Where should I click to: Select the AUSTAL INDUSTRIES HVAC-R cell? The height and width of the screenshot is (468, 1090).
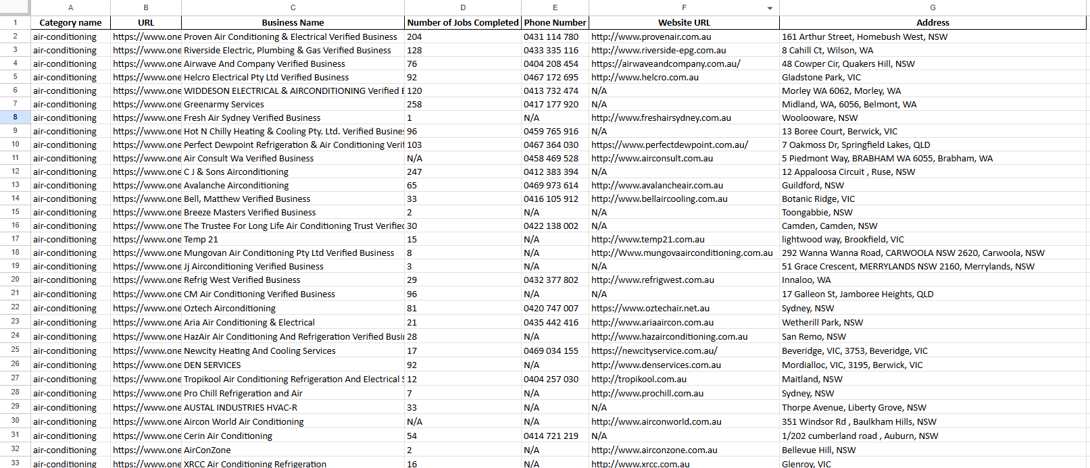[293, 407]
